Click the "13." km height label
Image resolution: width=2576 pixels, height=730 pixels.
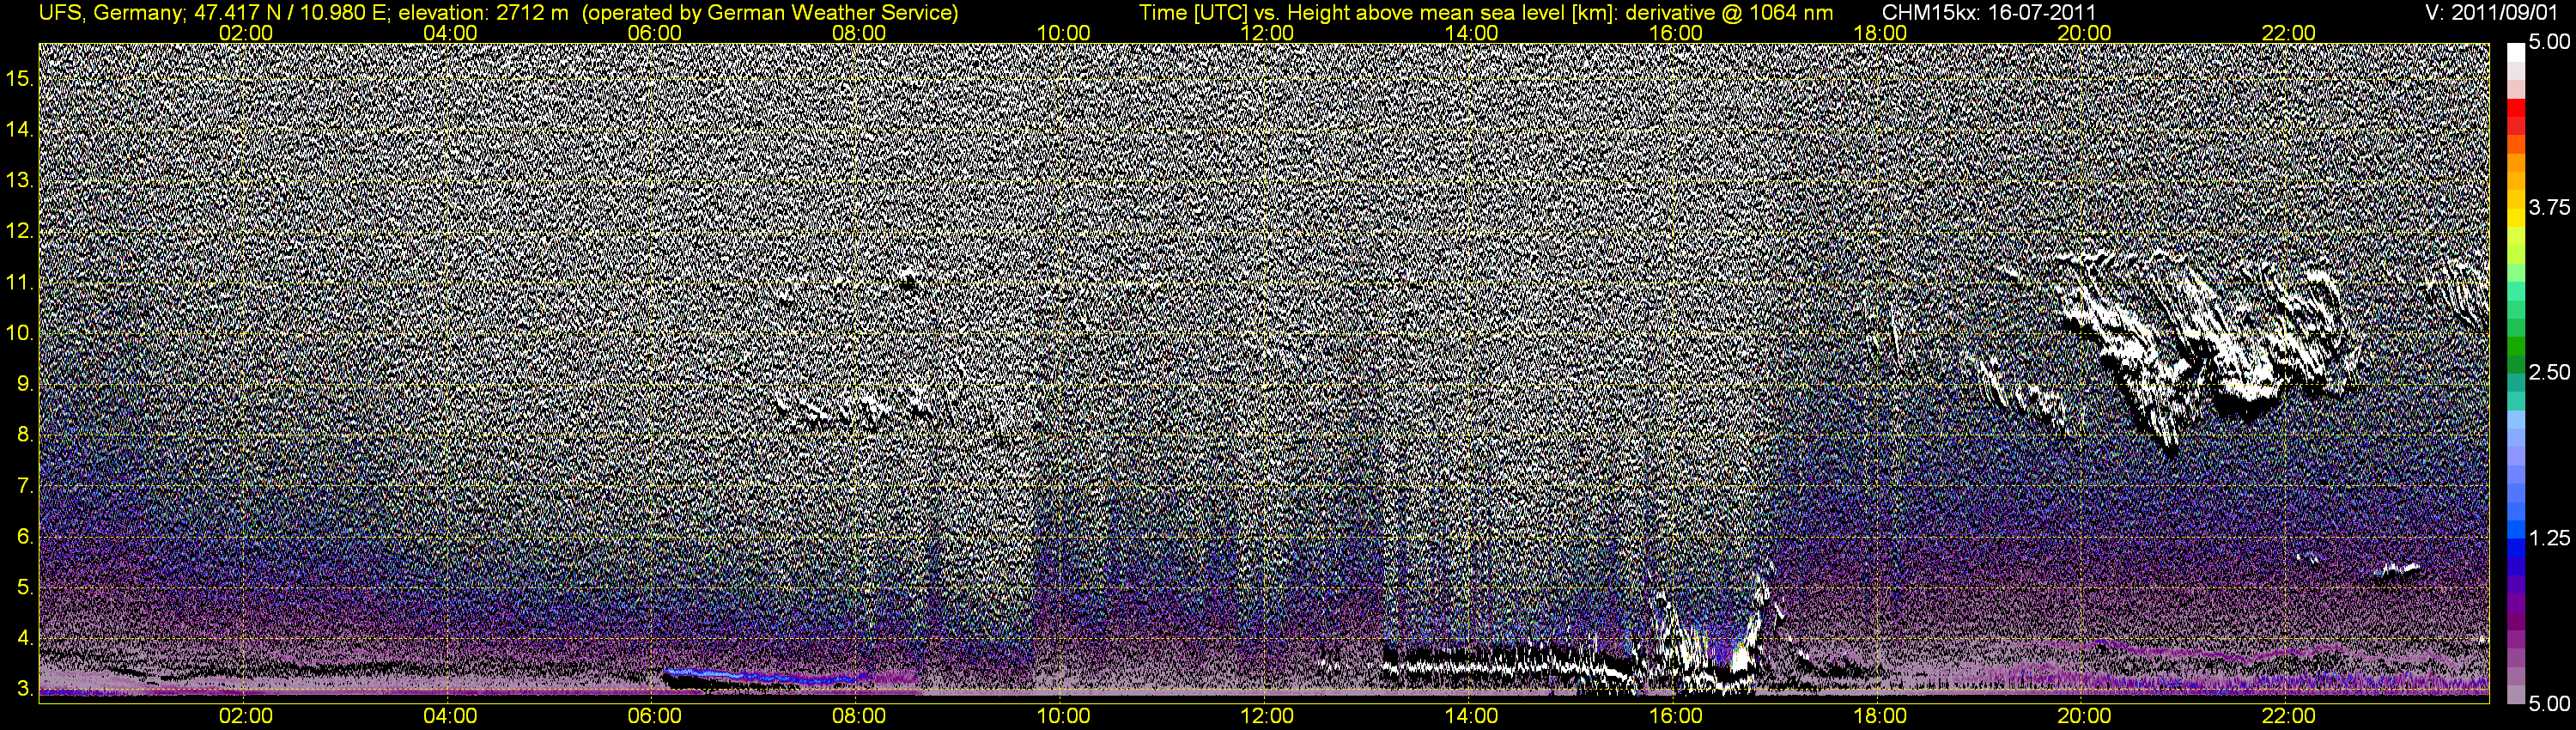click(x=20, y=180)
